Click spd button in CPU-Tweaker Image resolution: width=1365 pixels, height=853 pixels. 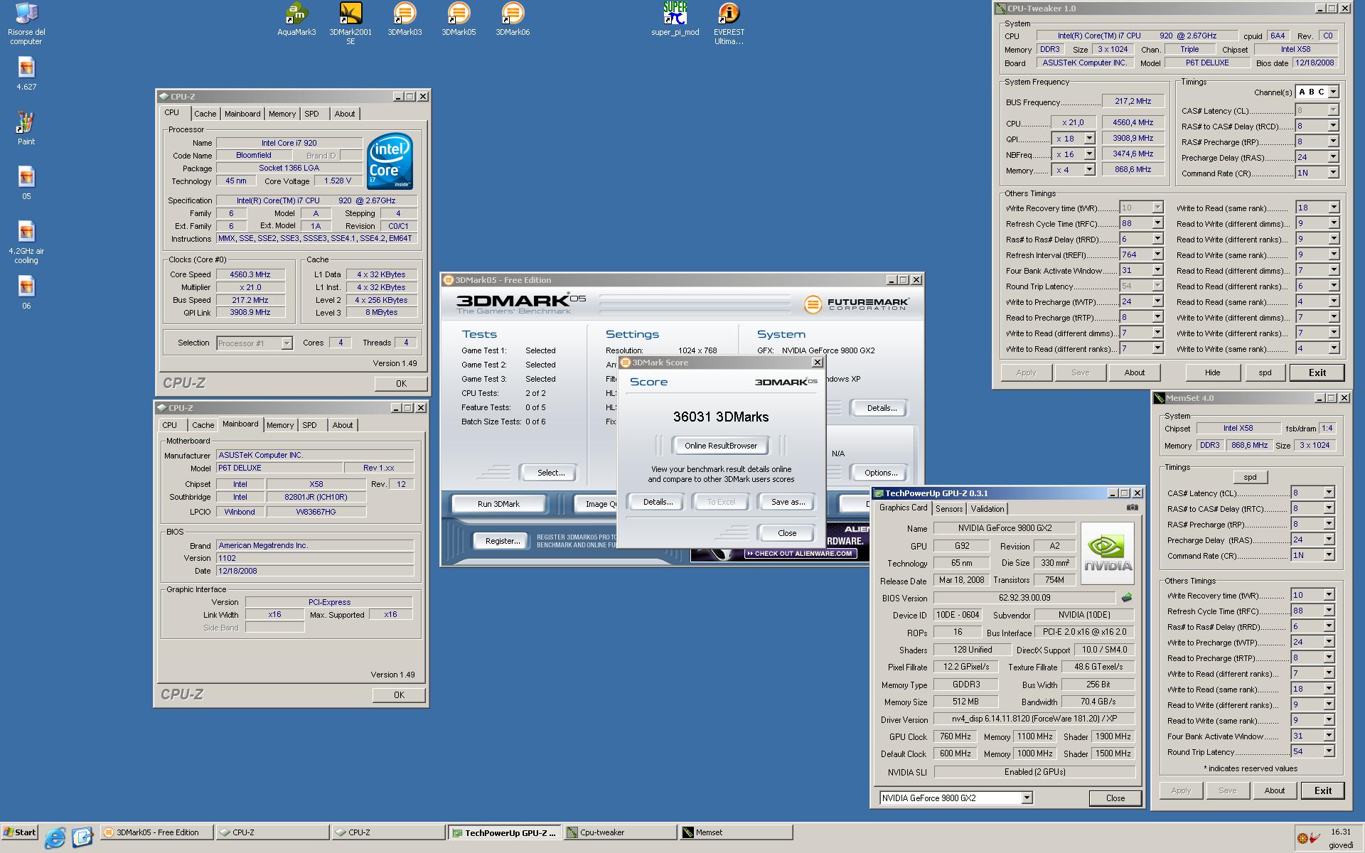pos(1265,372)
